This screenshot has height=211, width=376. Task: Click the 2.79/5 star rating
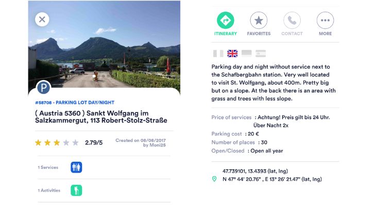pyautogui.click(x=93, y=143)
